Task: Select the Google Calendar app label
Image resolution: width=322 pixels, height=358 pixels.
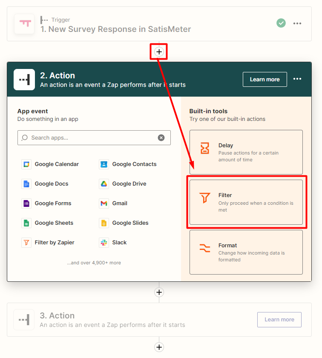Action: tap(57, 164)
